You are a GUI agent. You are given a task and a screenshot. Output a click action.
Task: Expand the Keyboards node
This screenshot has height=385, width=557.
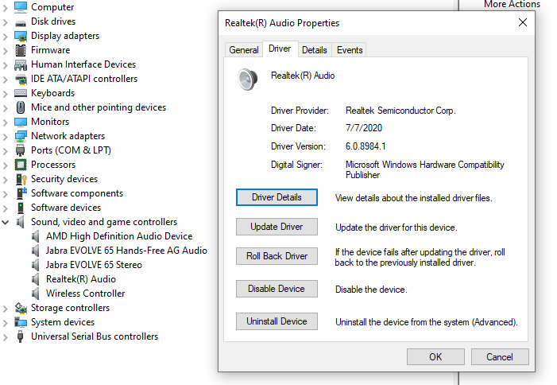pyautogui.click(x=5, y=94)
